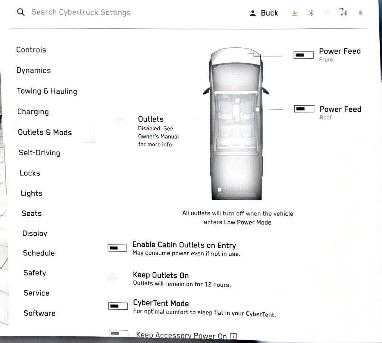382x343 pixels.
Task: Tap the Cybertruck top-view image
Action: click(236, 124)
